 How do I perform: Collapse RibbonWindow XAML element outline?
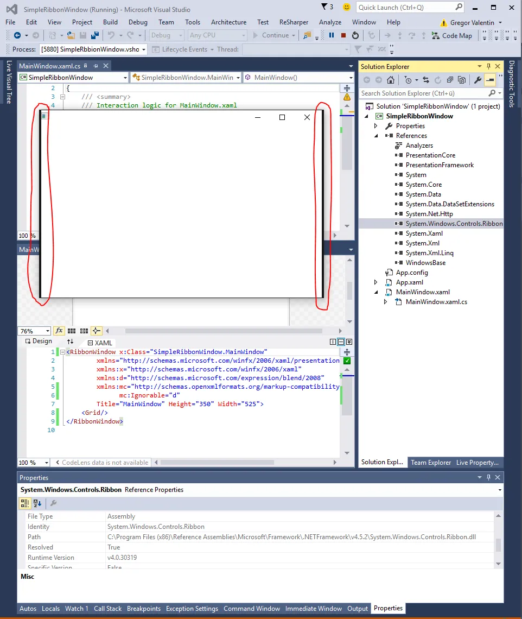click(62, 352)
